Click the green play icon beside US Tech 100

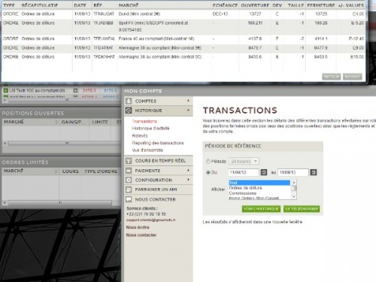(6, 90)
